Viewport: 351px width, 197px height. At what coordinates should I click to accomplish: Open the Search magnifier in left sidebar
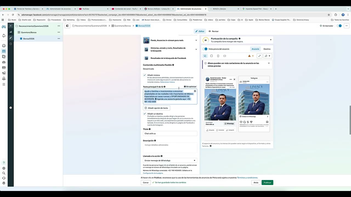click(4, 173)
